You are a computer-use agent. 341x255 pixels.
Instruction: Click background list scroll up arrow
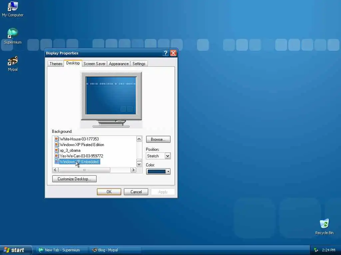point(139,139)
